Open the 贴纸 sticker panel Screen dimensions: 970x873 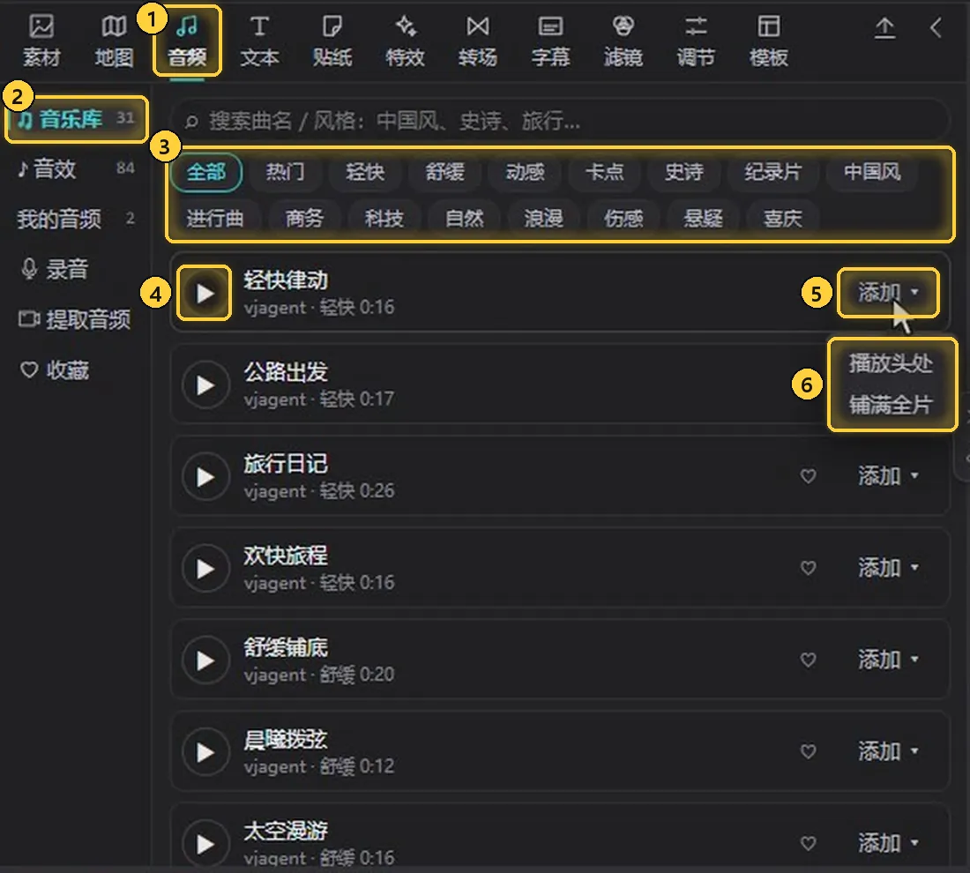coord(332,41)
